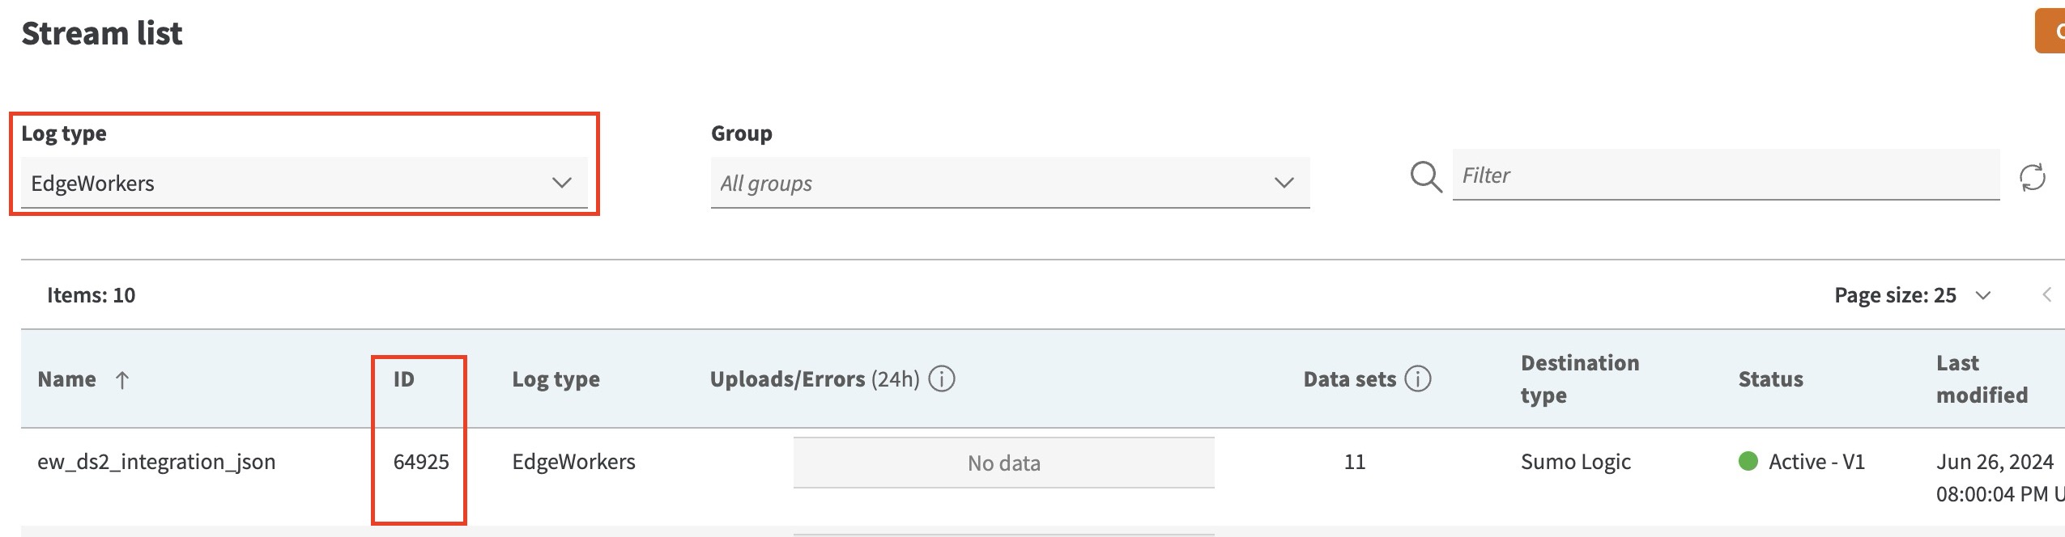Expand the All groups dropdown
The width and height of the screenshot is (2065, 537).
point(1009,184)
